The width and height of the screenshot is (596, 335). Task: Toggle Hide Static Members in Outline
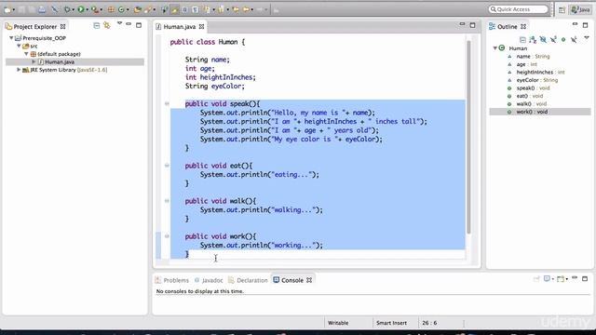click(553, 39)
